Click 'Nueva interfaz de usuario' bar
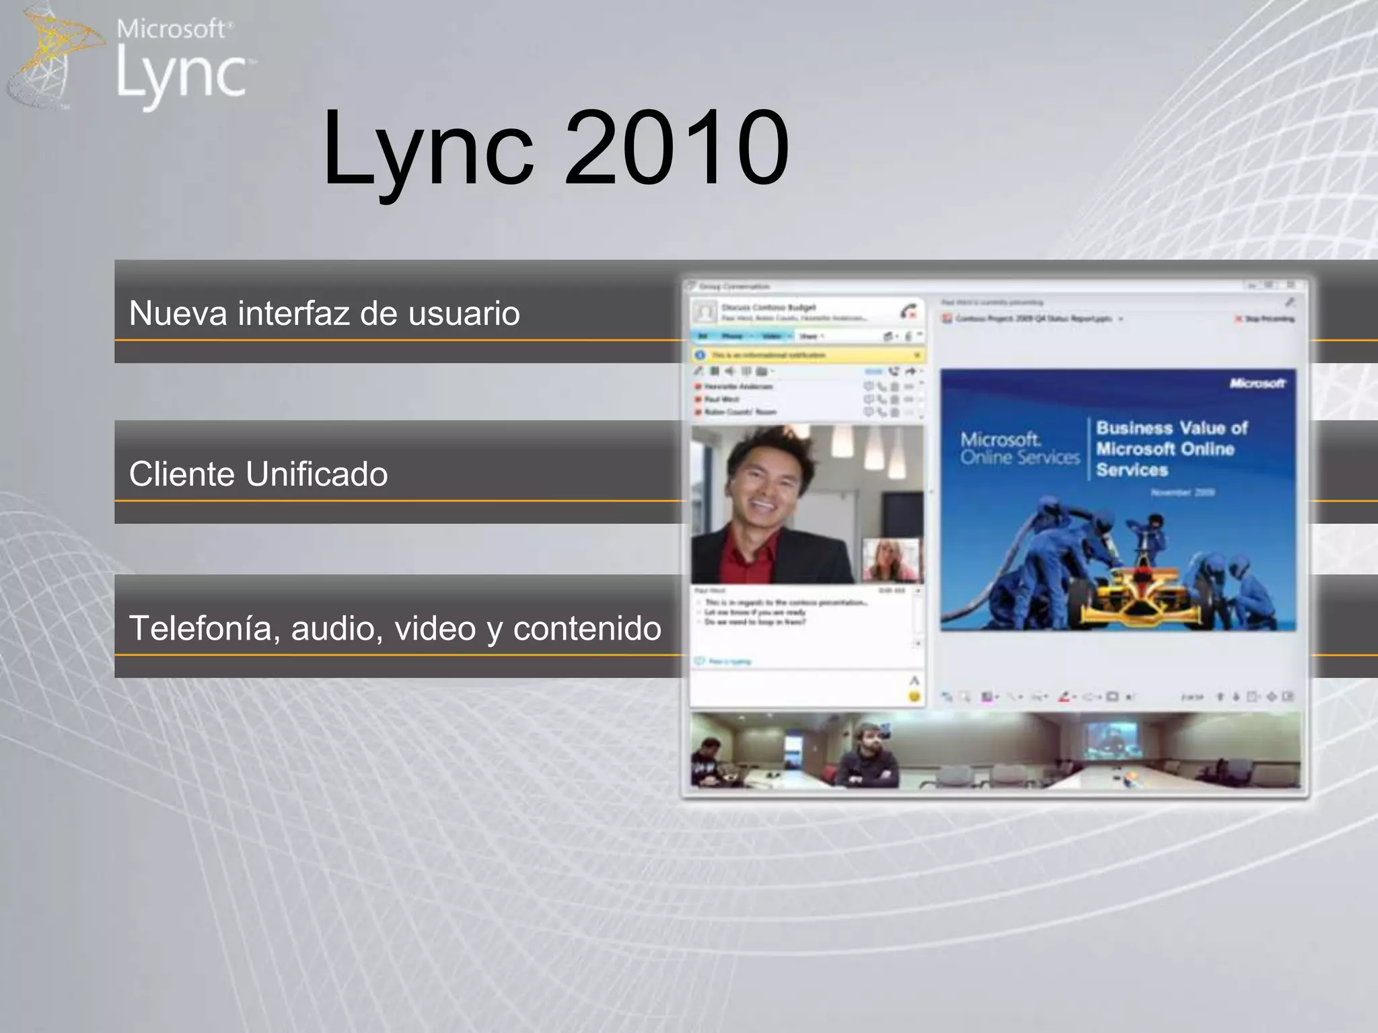 pos(400,312)
